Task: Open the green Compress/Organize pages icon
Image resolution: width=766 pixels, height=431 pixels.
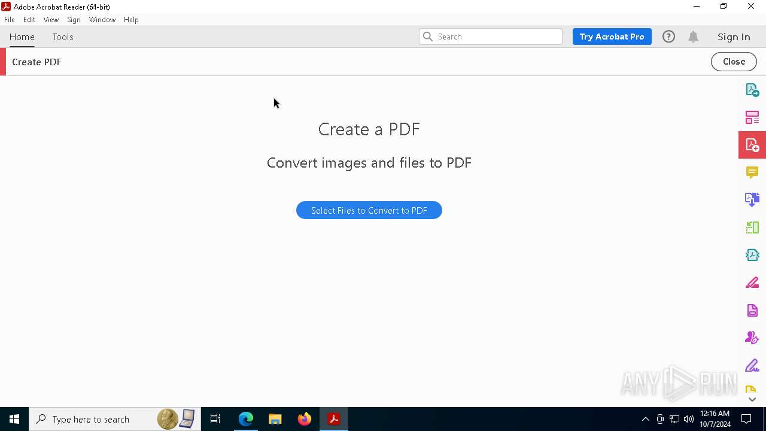Action: pos(752,227)
